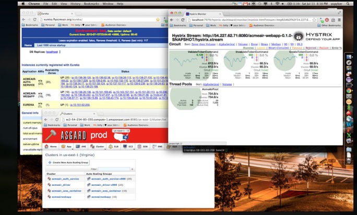This screenshot has height=215, width=357.
Task: Open Home in the Asgard toolbar
Action: [51, 147]
